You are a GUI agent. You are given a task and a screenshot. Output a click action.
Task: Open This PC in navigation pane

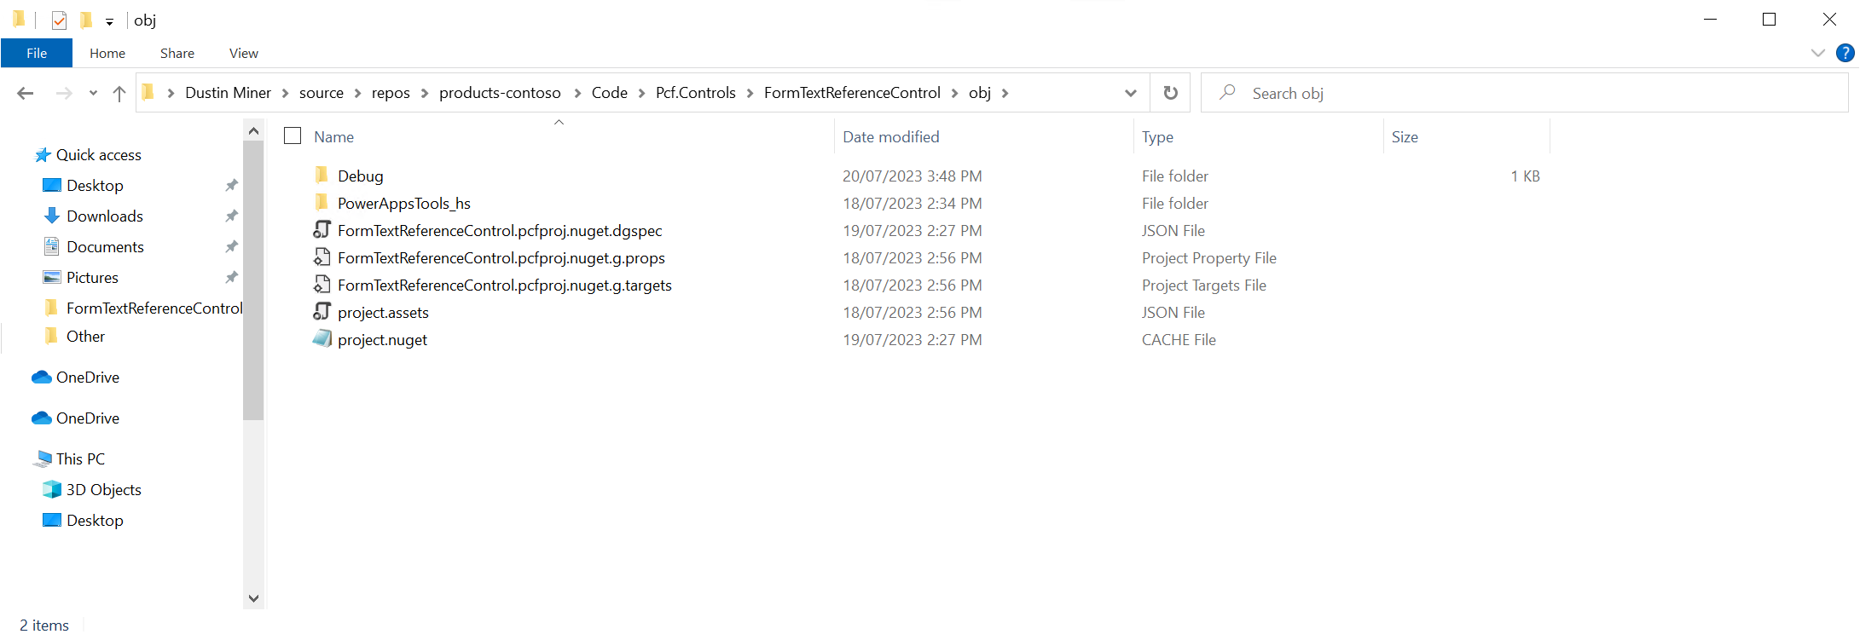(x=80, y=458)
